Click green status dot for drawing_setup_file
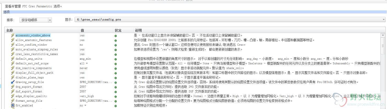This screenshot has height=109, width=387. [x=116, y=82]
